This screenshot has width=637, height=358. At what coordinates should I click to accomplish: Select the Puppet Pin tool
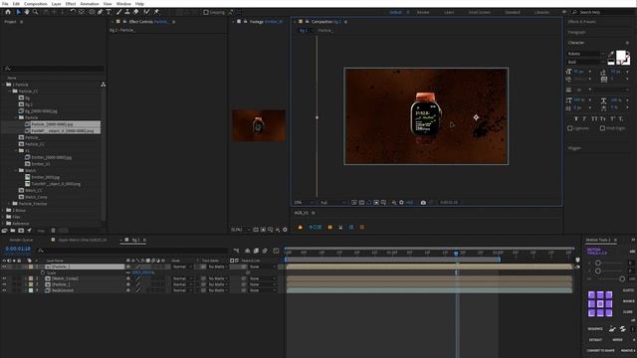(x=156, y=12)
